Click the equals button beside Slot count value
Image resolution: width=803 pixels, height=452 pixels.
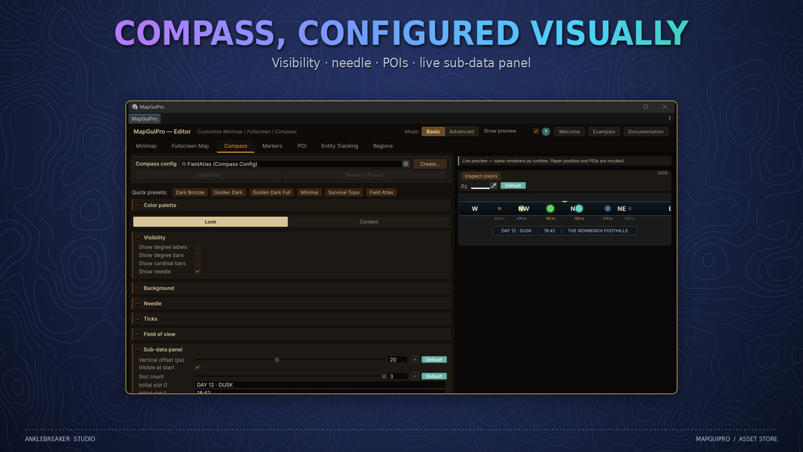414,376
